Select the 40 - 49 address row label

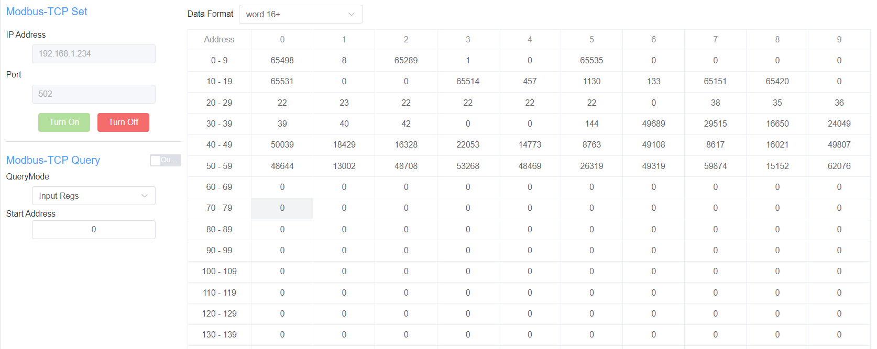[x=219, y=145]
